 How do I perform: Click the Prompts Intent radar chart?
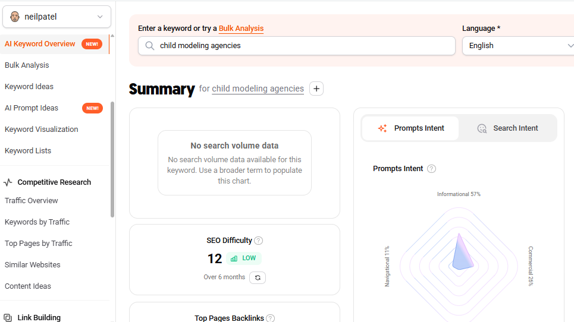(x=459, y=265)
